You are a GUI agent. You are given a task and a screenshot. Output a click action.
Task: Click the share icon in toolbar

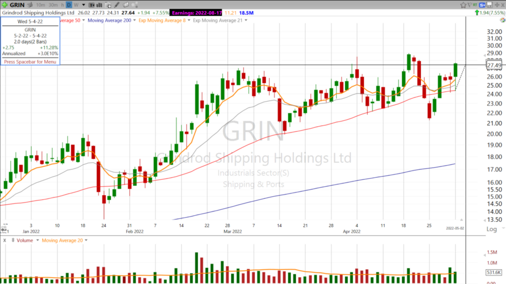click(135, 5)
